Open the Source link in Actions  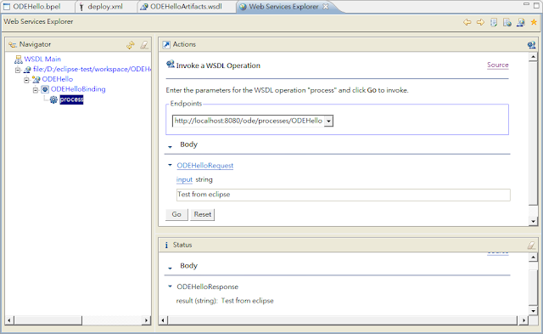pyautogui.click(x=498, y=65)
